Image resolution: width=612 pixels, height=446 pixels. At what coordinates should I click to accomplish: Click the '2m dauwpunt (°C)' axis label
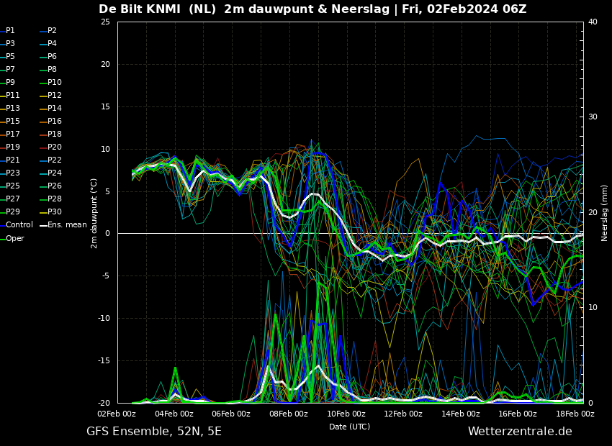coord(94,213)
